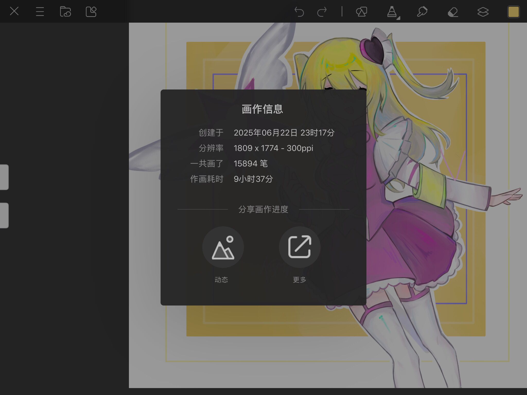Undo the last stroke
Viewport: 527px width, 395px height.
click(299, 12)
